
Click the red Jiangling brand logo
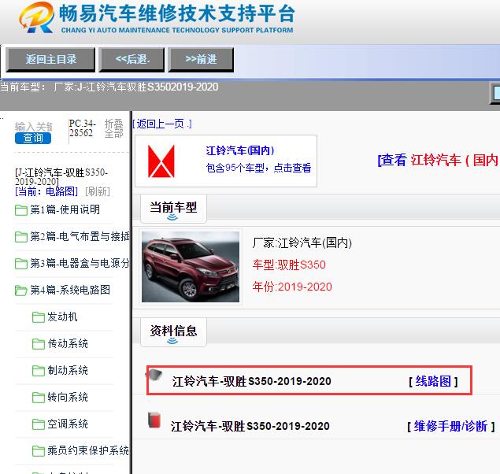(161, 161)
